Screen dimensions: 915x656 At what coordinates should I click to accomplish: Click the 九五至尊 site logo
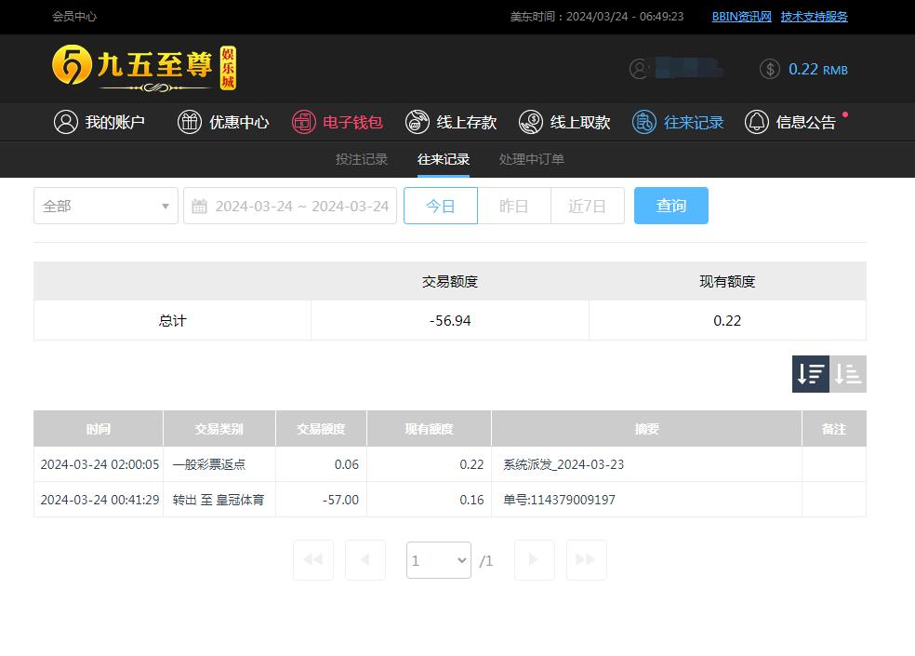tap(144, 68)
